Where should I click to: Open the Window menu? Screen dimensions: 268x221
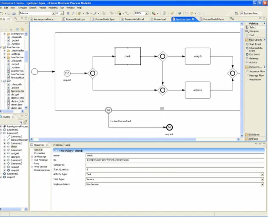(71, 8)
